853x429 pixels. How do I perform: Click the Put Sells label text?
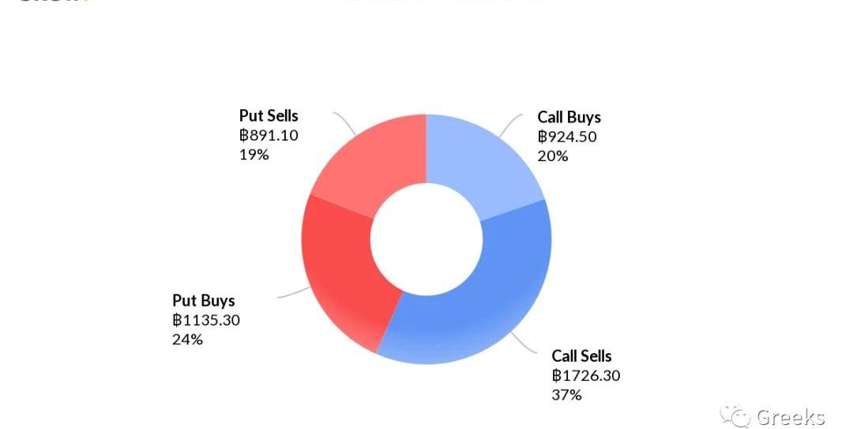tap(269, 116)
